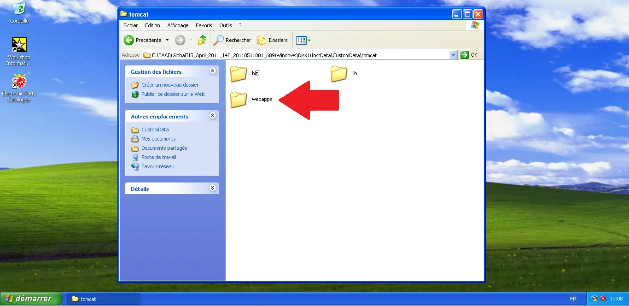This screenshot has width=629, height=306.
Task: Open the lib folder
Action: (339, 73)
